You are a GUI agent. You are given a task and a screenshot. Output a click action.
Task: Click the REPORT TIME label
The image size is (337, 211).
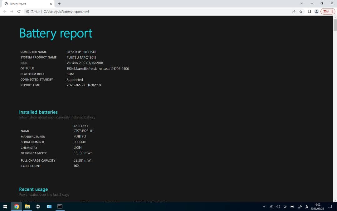coord(30,85)
